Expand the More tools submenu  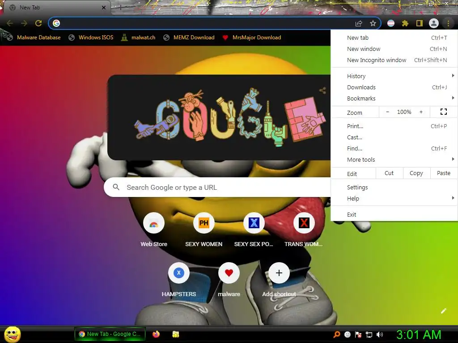click(x=394, y=159)
